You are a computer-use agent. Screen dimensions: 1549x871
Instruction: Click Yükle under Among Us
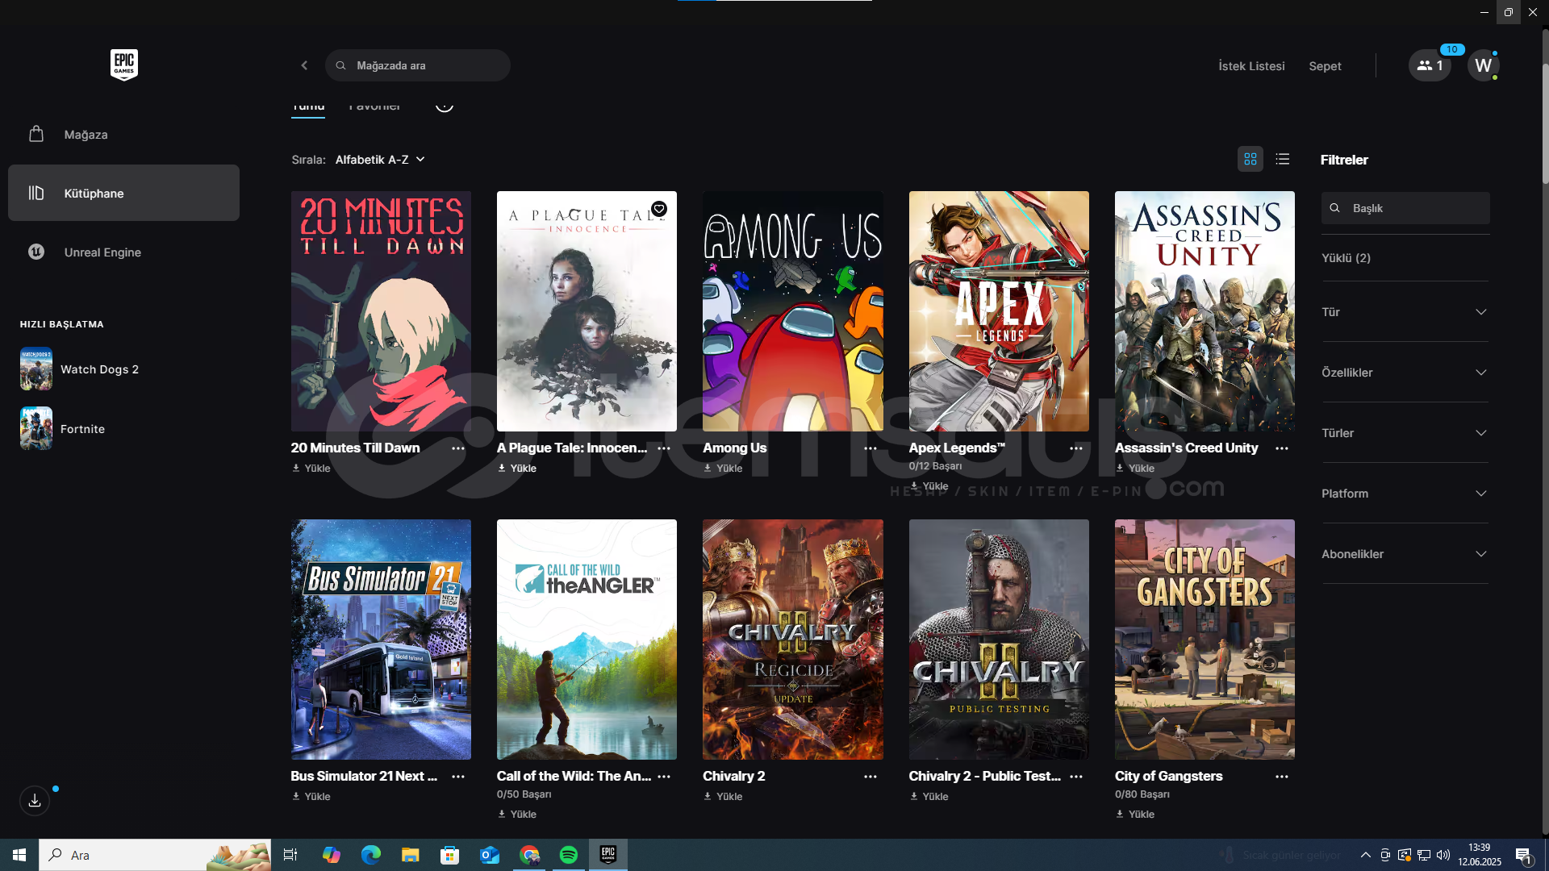[x=723, y=469]
